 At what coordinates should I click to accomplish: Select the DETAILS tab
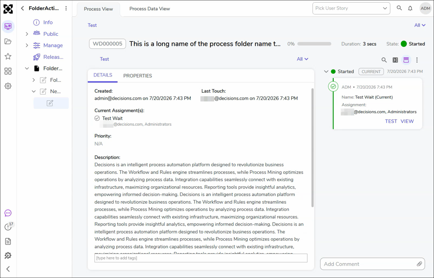[103, 75]
